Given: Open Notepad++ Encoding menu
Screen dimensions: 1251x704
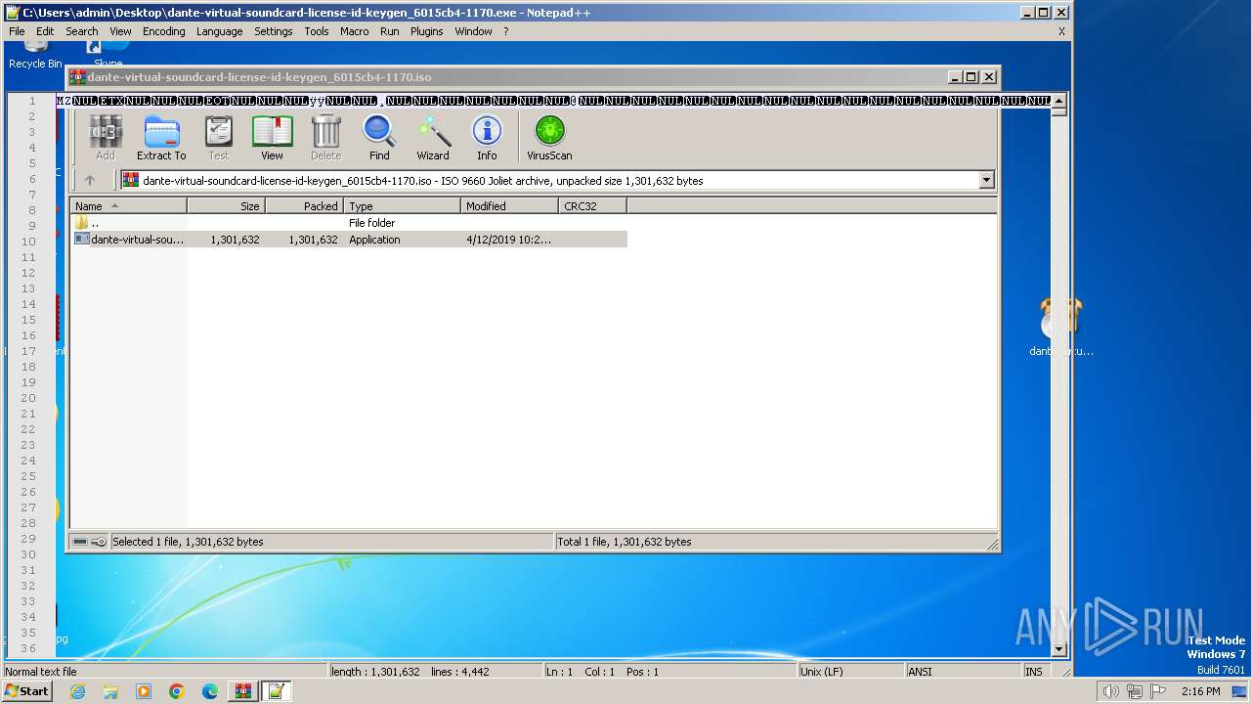Looking at the screenshot, I should 163,31.
